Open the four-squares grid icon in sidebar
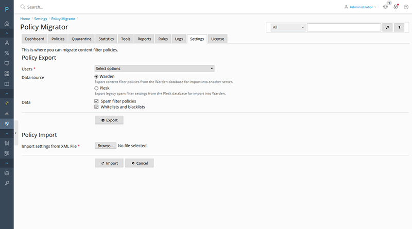 coord(7,74)
